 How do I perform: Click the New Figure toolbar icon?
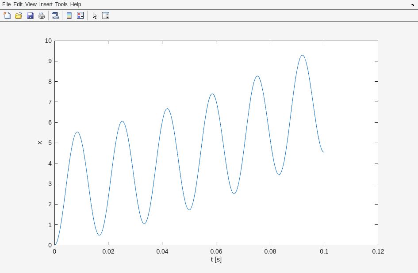7,15
